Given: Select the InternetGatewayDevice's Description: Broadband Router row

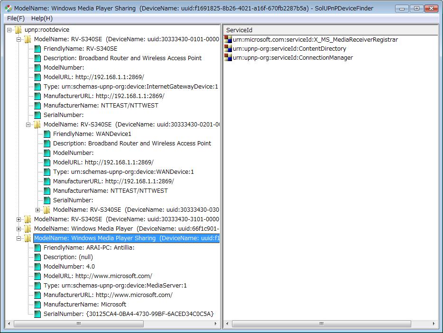Looking at the screenshot, I should [x=123, y=58].
